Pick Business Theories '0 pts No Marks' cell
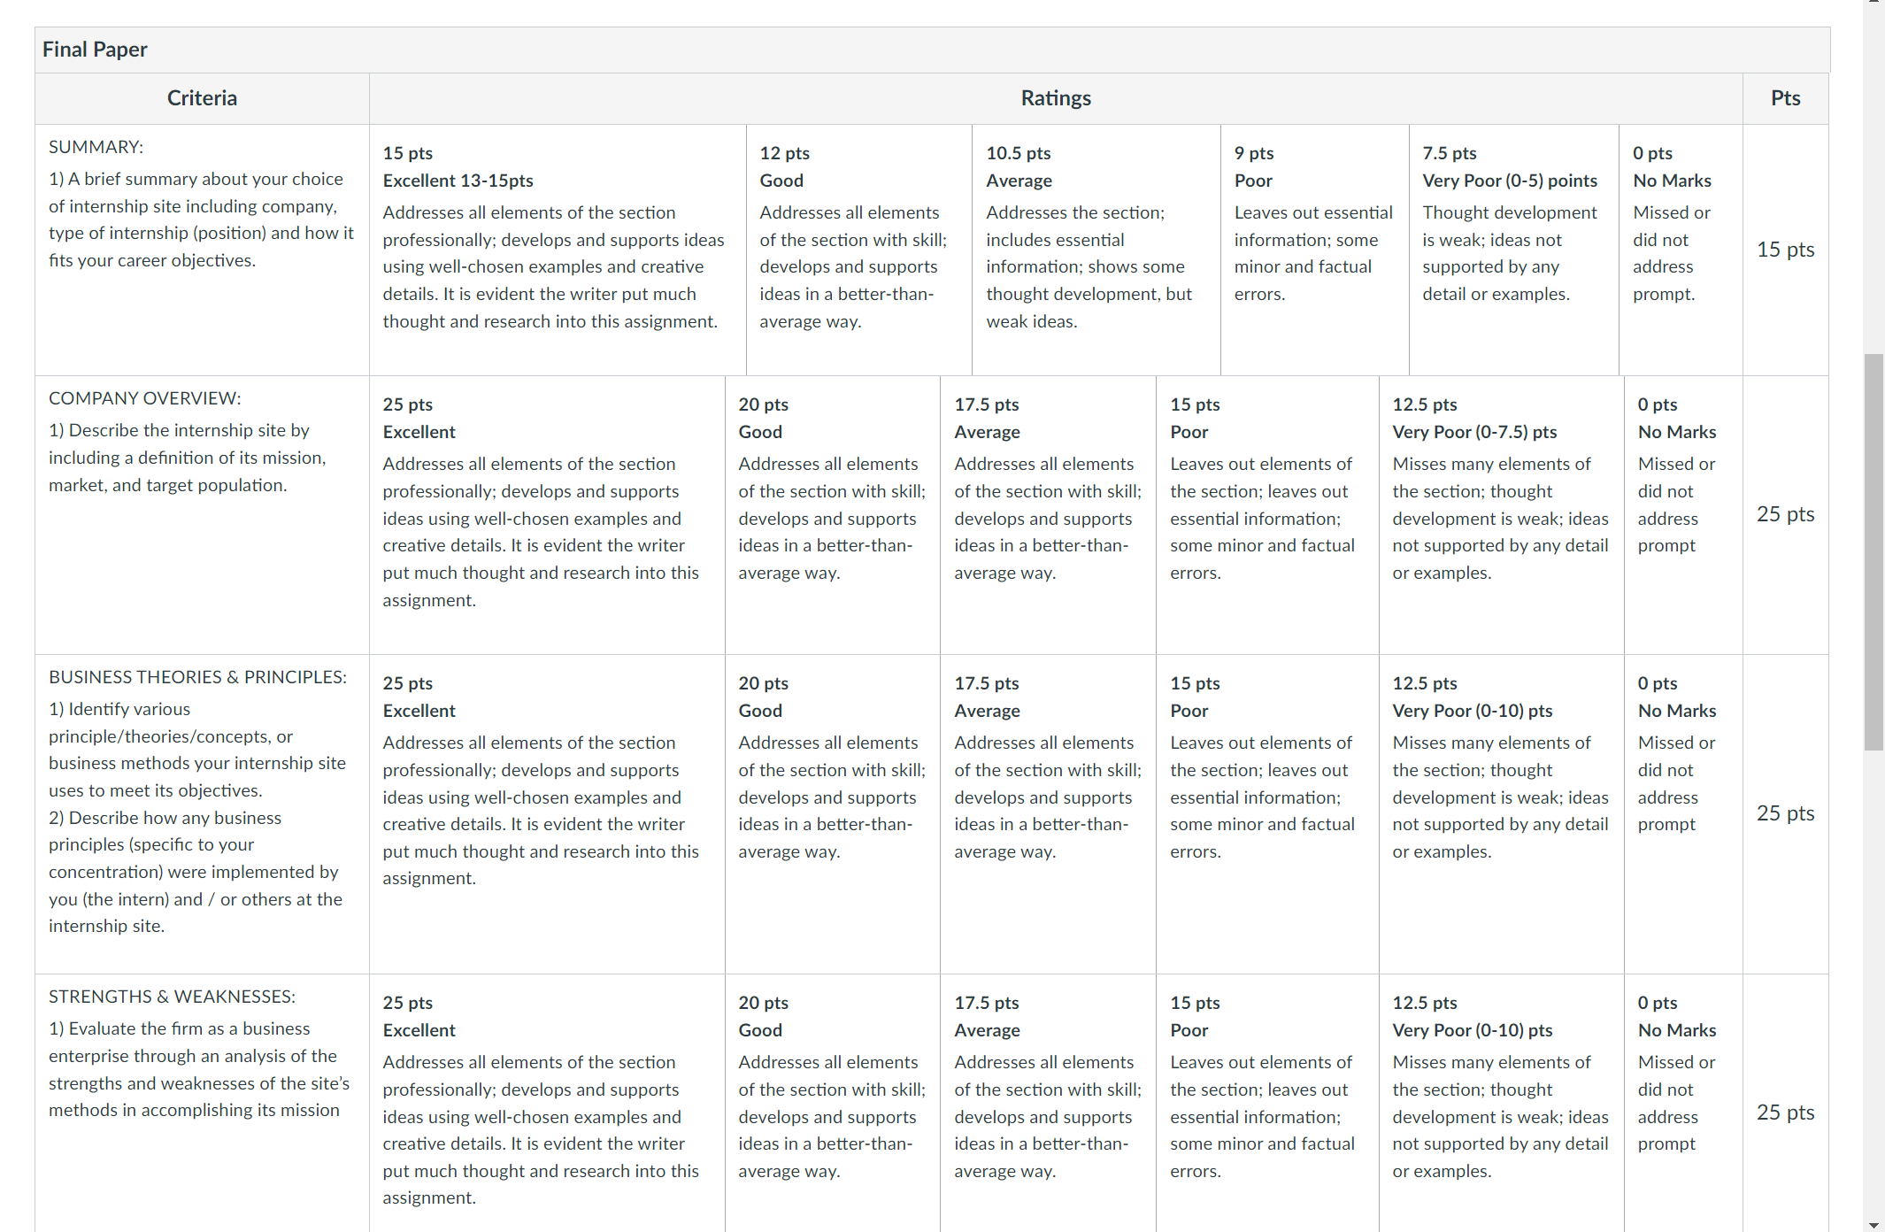The width and height of the screenshot is (1885, 1232). pos(1683,814)
